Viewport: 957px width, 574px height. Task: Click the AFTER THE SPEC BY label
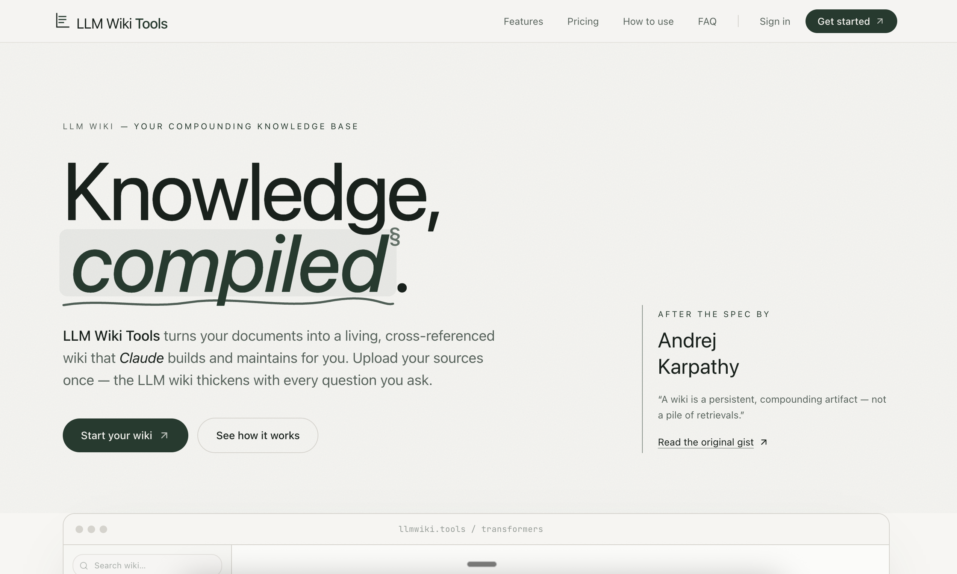(713, 314)
